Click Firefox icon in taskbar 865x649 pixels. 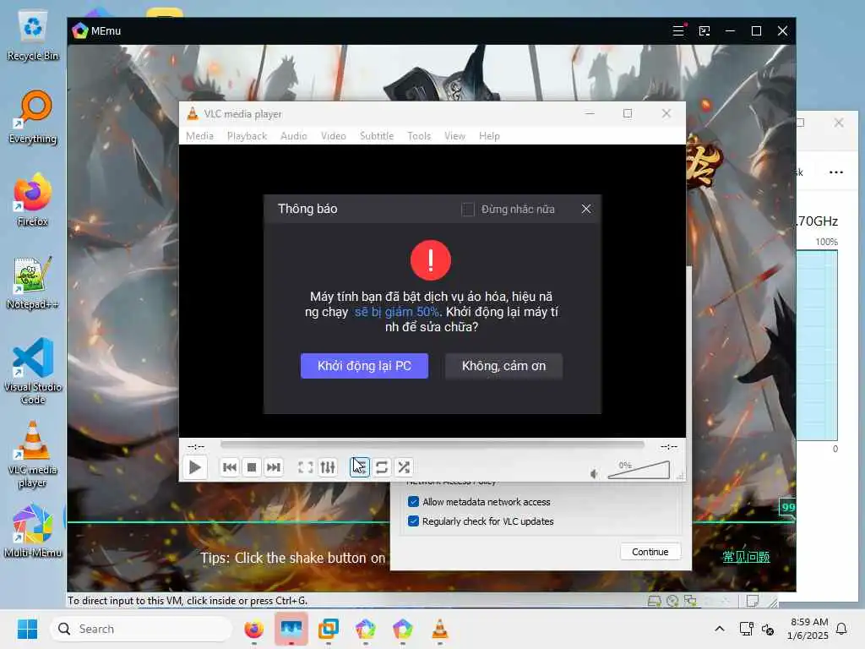click(x=253, y=629)
